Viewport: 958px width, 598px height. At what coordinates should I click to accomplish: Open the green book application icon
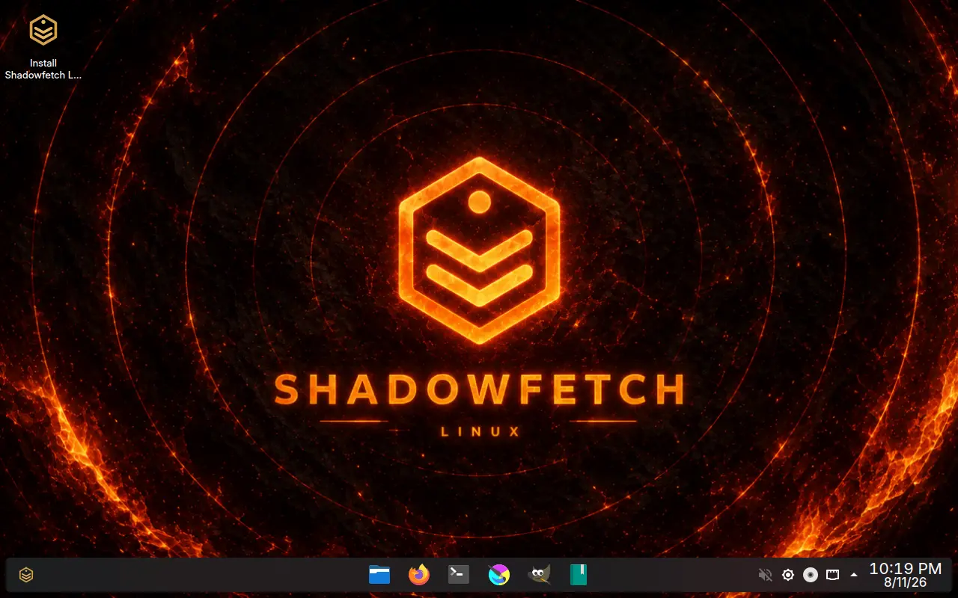tap(579, 574)
